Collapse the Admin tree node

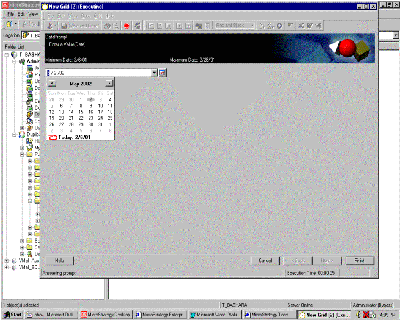14,62
